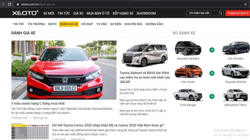Click the Ranger vs Triton badge

[x=212, y=96]
